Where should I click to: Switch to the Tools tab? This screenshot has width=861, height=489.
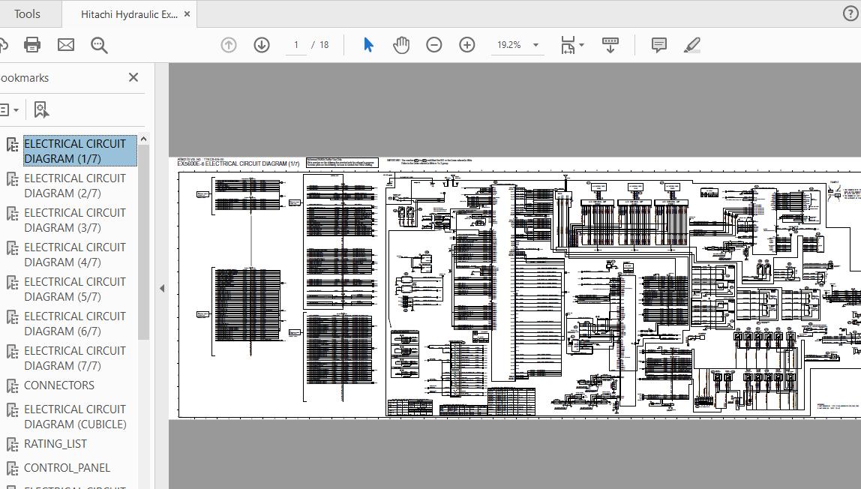coord(28,14)
